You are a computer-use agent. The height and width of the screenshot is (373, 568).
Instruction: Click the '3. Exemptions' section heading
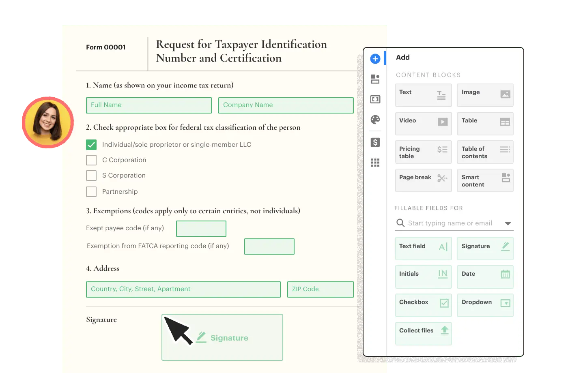pos(193,211)
